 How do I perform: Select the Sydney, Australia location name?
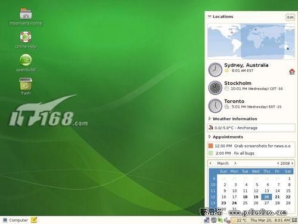click(x=246, y=65)
